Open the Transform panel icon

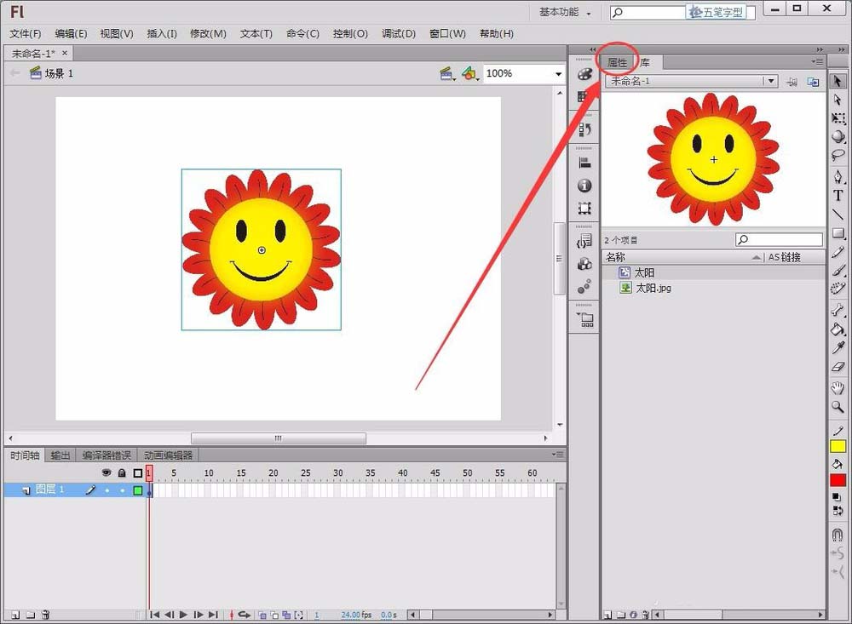pyautogui.click(x=584, y=208)
